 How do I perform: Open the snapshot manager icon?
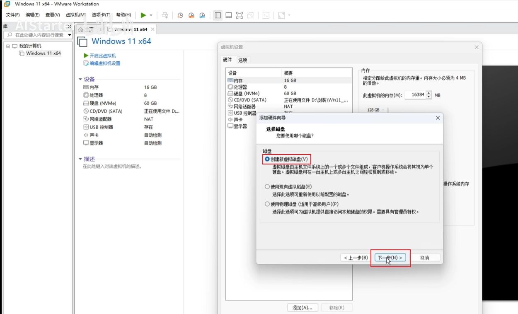pyautogui.click(x=202, y=15)
